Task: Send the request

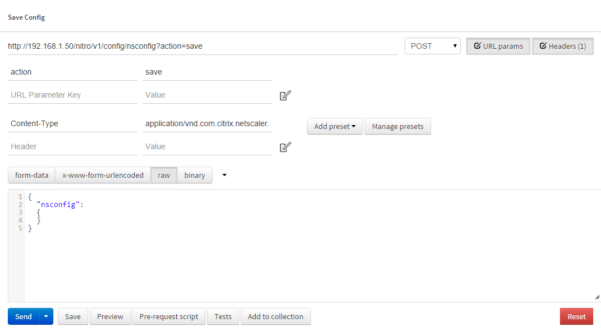Action: 24,316
